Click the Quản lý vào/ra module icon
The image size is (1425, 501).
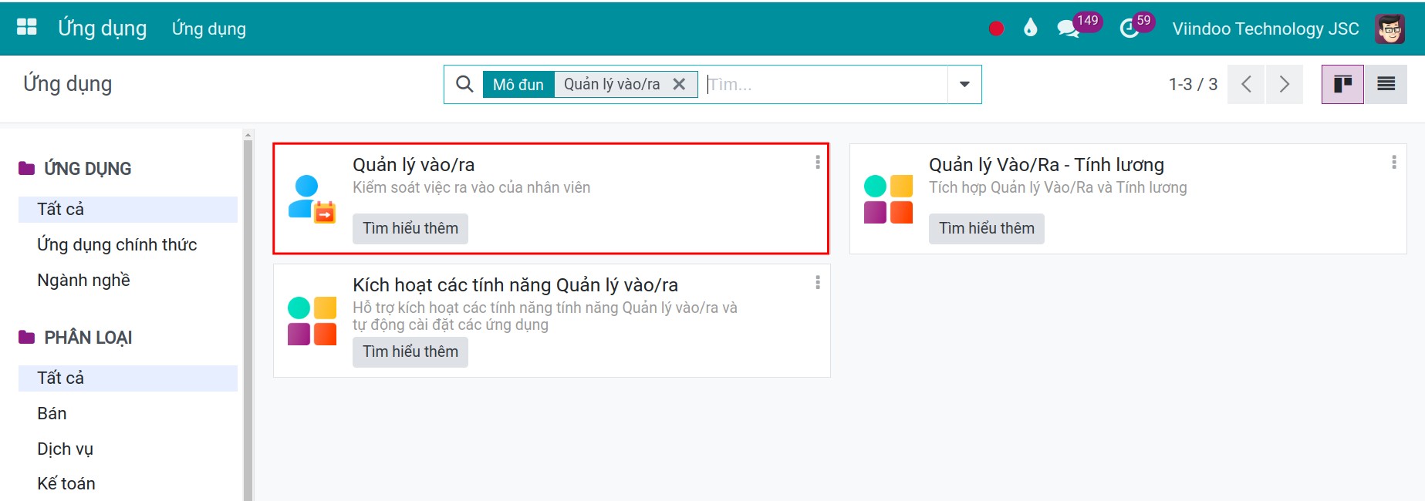point(312,199)
